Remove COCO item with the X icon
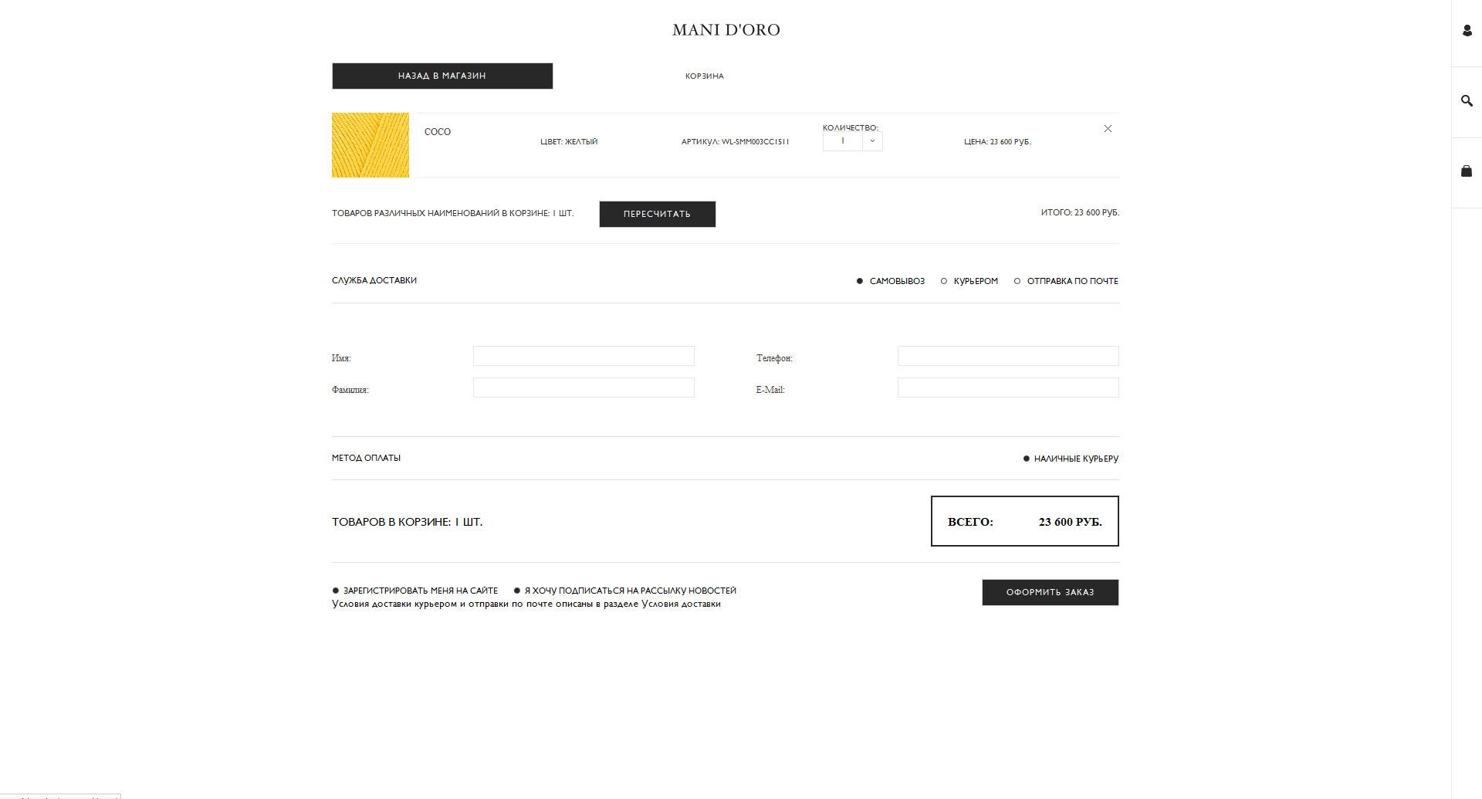Image resolution: width=1482 pixels, height=799 pixels. (x=1108, y=129)
